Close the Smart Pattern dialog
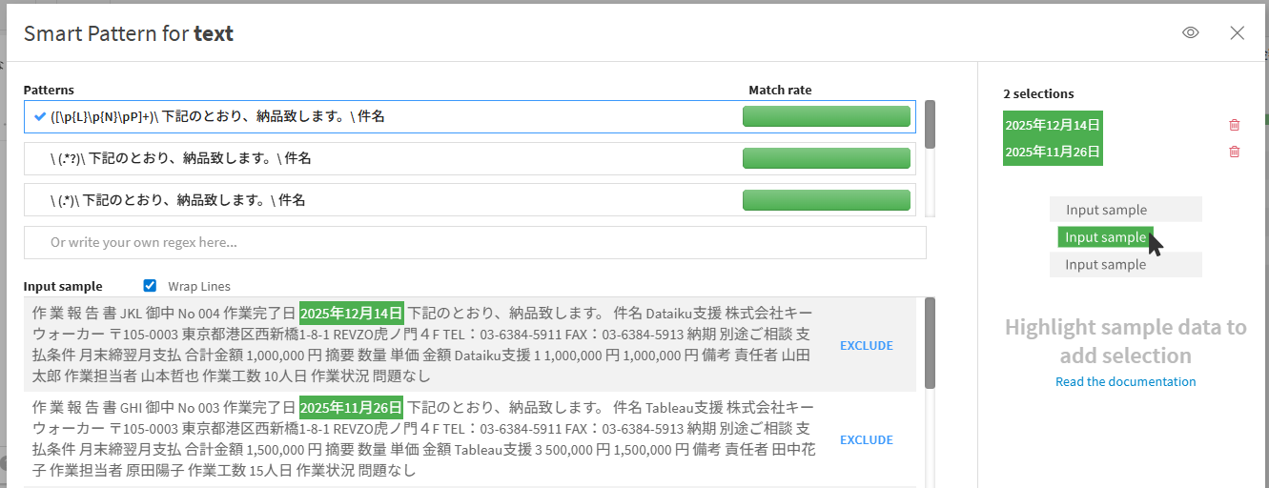This screenshot has width=1269, height=488. (x=1237, y=32)
